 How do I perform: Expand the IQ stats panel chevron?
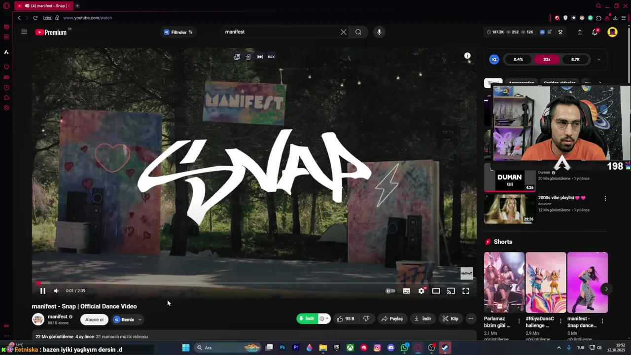pyautogui.click(x=599, y=60)
